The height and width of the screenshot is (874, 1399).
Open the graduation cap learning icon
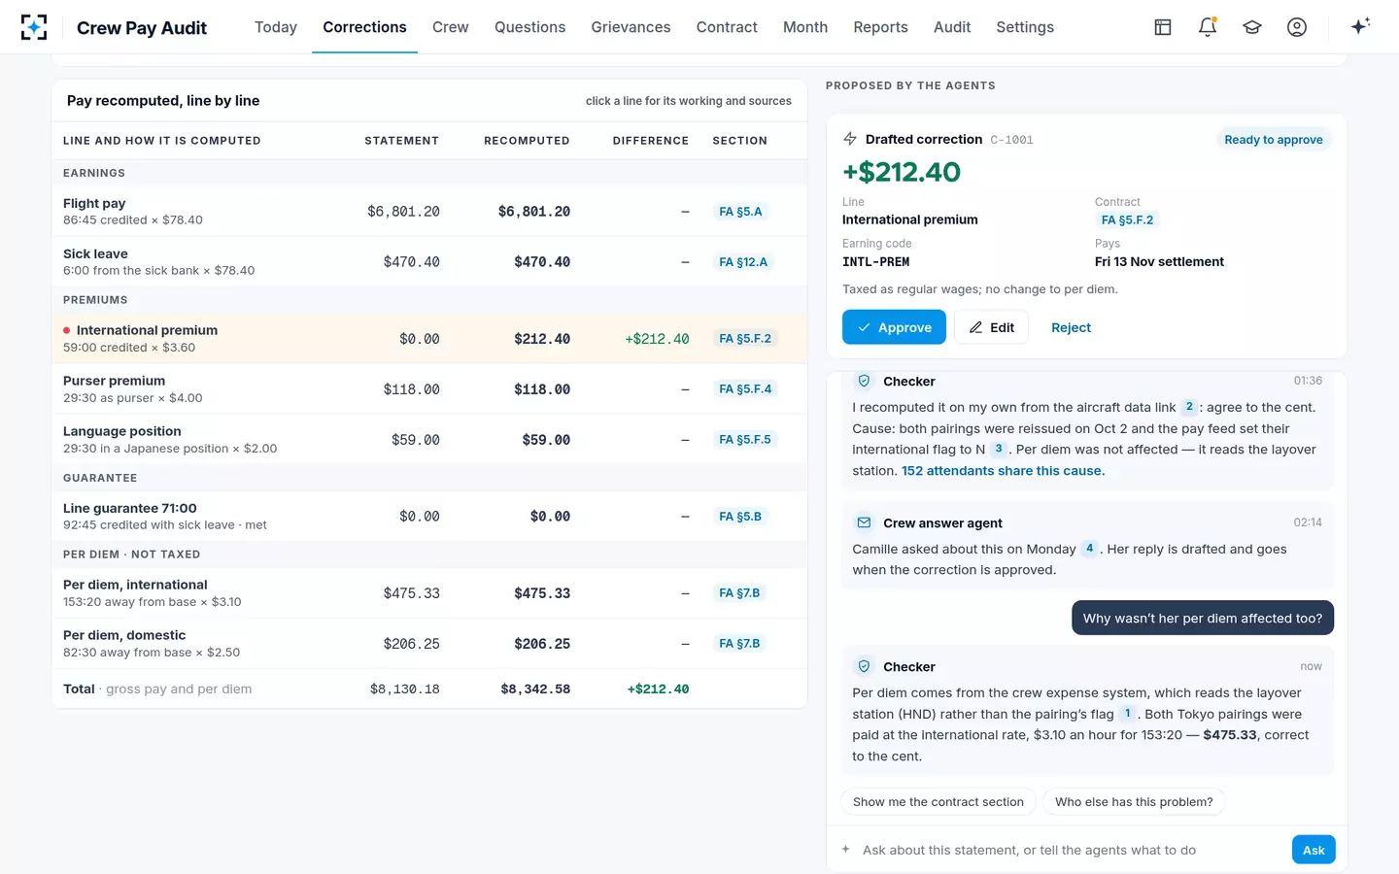(1252, 27)
